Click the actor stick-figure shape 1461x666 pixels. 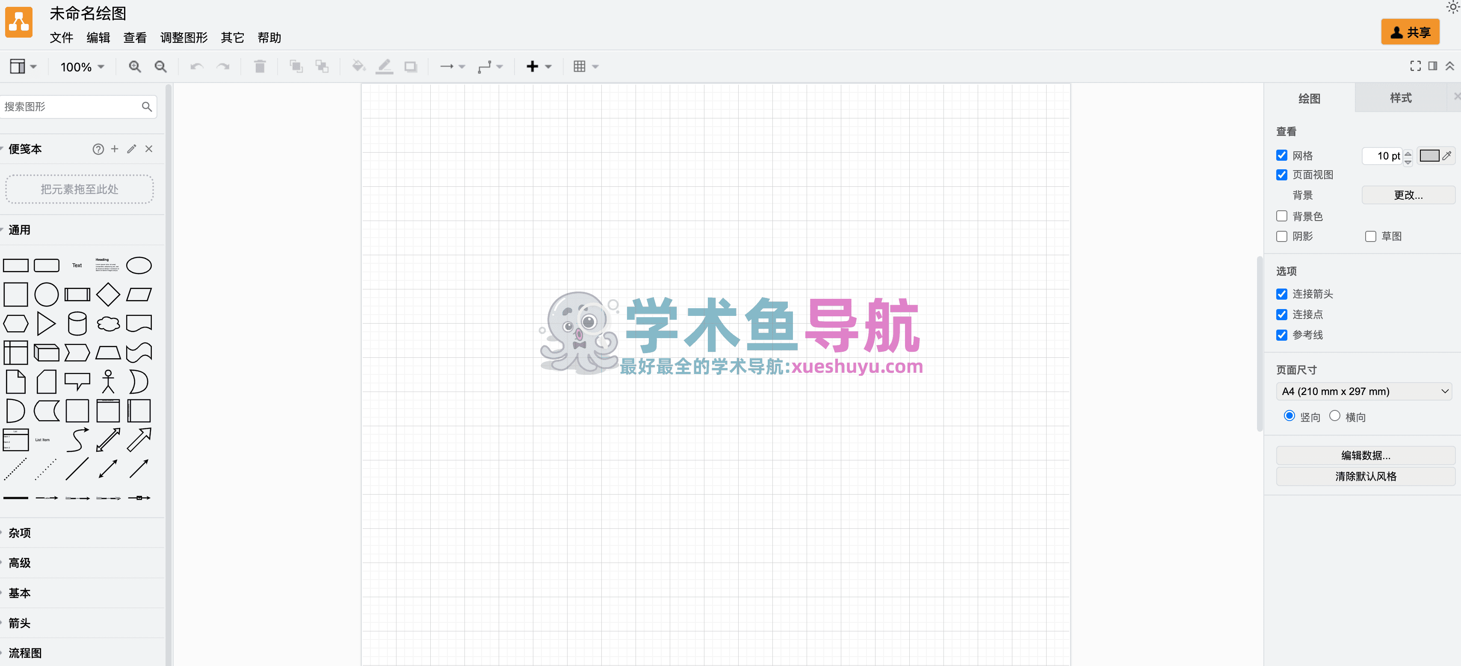point(108,381)
